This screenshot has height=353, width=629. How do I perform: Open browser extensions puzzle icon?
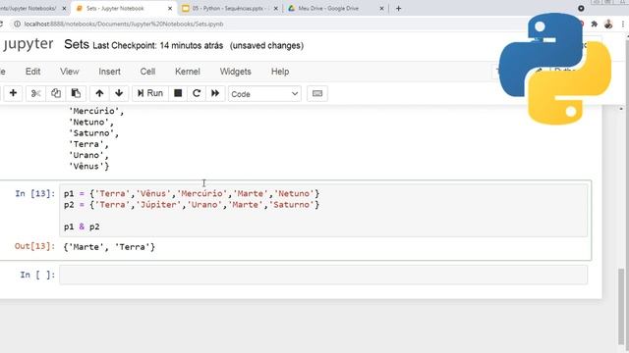(x=594, y=24)
